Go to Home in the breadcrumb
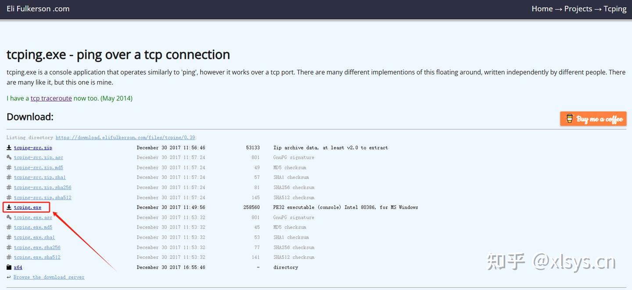 (x=542, y=9)
